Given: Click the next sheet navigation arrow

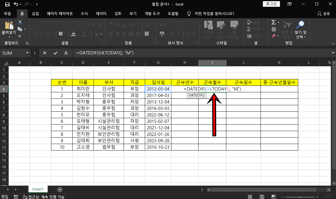Looking at the screenshot, I should (x=16, y=189).
